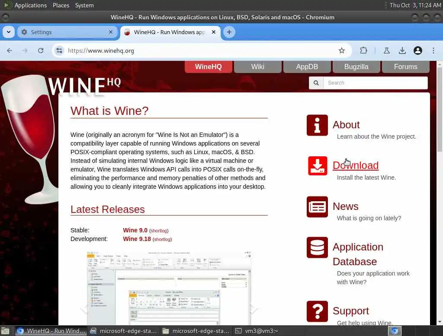
Task: Open the tab search dropdown arrow
Action: [x=9, y=32]
